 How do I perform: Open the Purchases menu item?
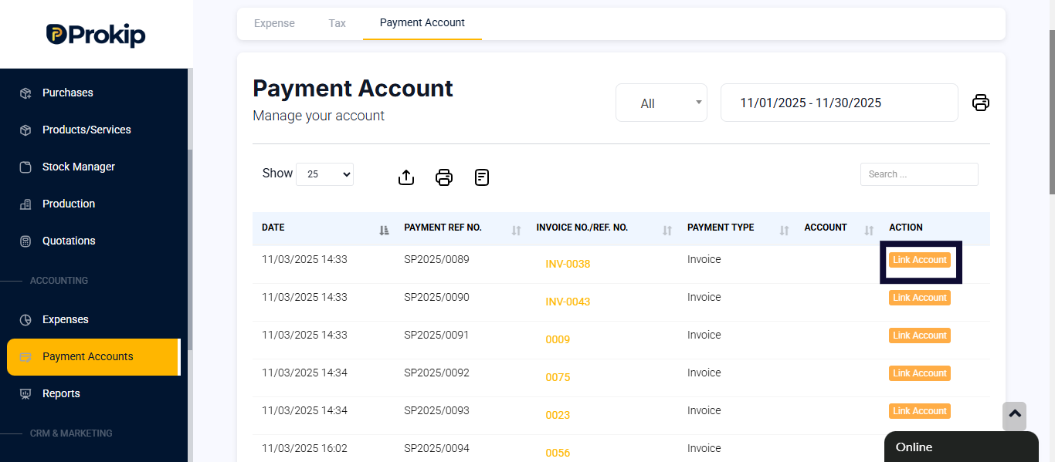coord(67,93)
